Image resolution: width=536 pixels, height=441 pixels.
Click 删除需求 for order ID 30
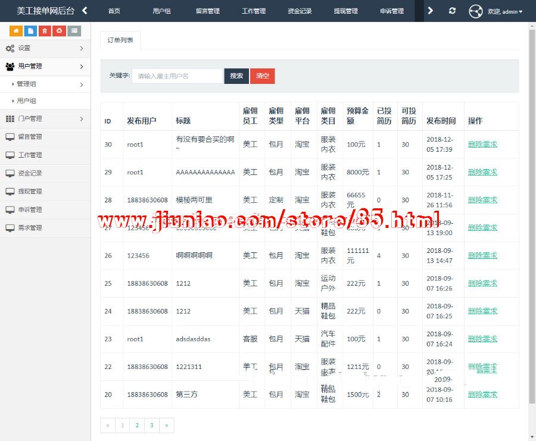pyautogui.click(x=482, y=144)
